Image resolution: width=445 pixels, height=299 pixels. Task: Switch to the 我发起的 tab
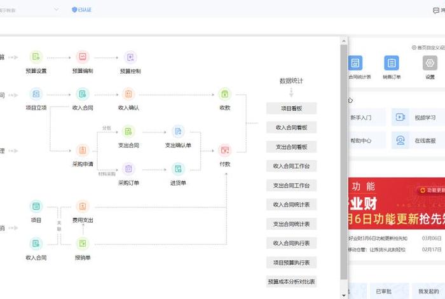click(428, 291)
